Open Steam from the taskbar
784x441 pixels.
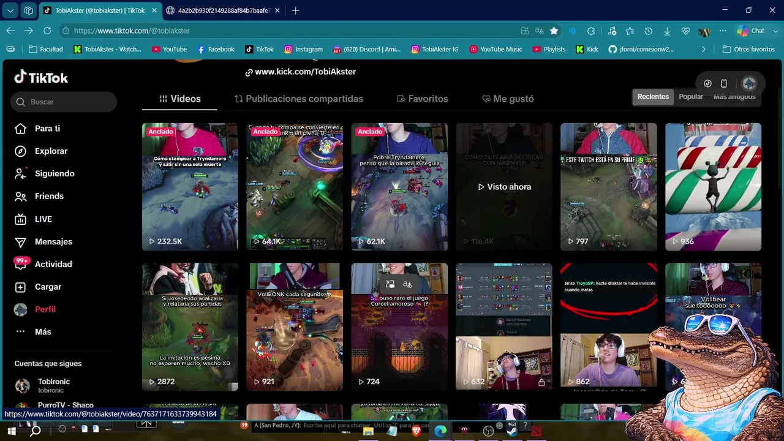pos(512,431)
